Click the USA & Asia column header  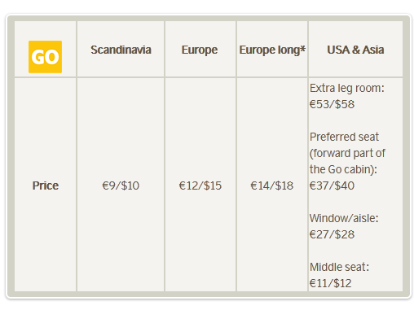click(355, 50)
